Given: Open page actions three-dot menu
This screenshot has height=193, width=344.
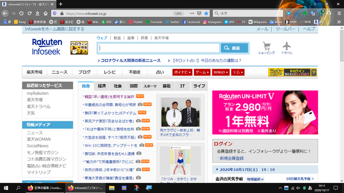Looking at the screenshot, I should (x=192, y=13).
